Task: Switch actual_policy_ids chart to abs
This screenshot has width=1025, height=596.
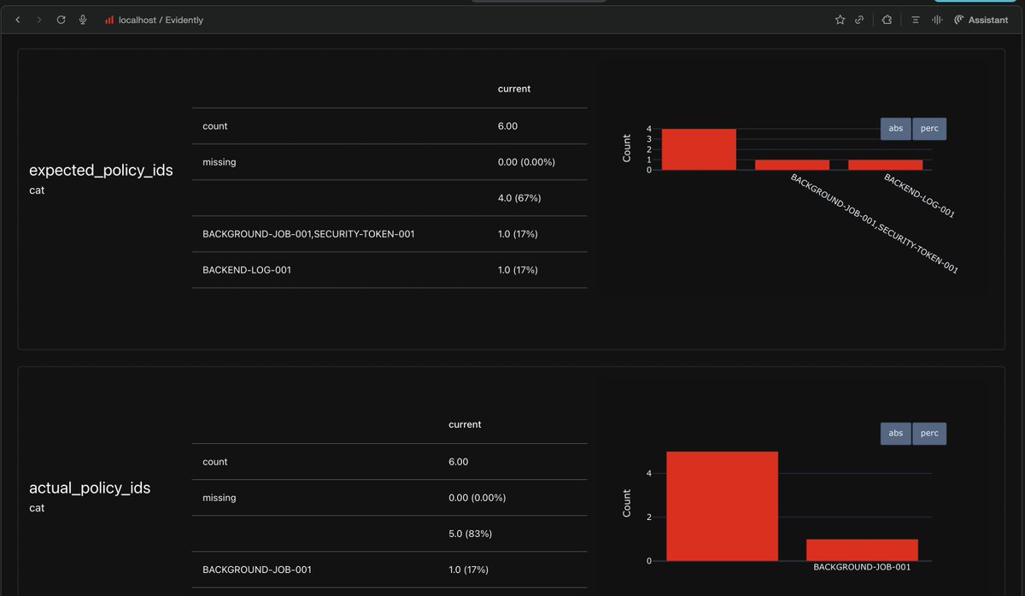Action: [895, 433]
